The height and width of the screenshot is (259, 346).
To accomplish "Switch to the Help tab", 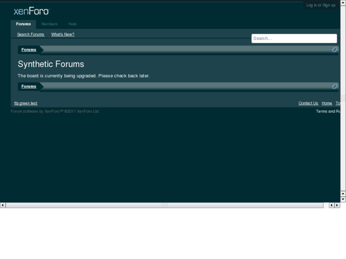I will [72, 24].
